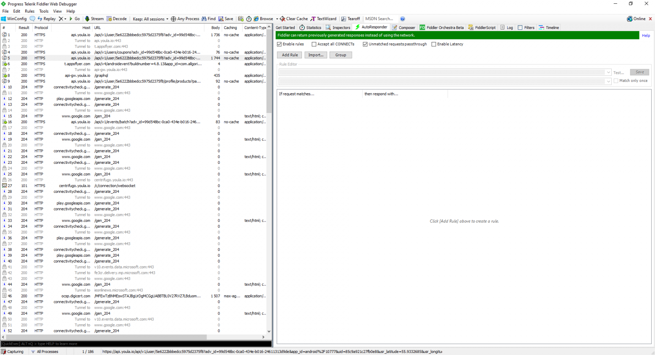The image size is (655, 355).
Task: Close the toolbar with the red X
Action: 650,19
